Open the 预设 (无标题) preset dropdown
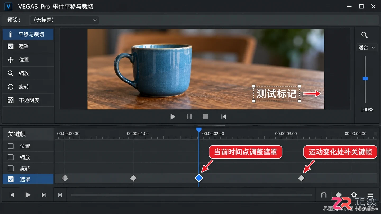Image resolution: width=381 pixels, height=214 pixels. (x=65, y=20)
